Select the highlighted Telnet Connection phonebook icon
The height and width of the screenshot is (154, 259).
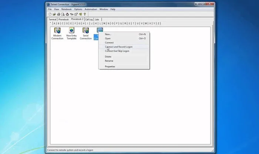click(x=100, y=30)
